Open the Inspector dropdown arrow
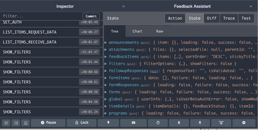 point(124,6)
